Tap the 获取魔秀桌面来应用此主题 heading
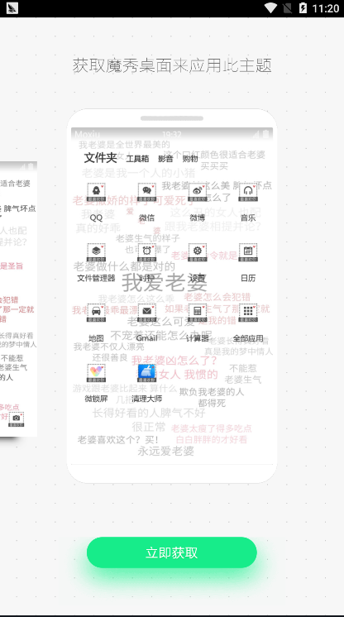 (x=172, y=65)
